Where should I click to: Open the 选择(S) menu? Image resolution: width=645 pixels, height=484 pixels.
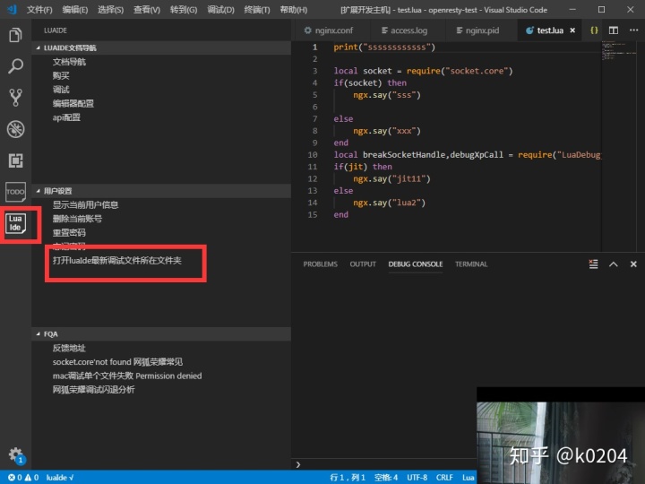point(110,10)
